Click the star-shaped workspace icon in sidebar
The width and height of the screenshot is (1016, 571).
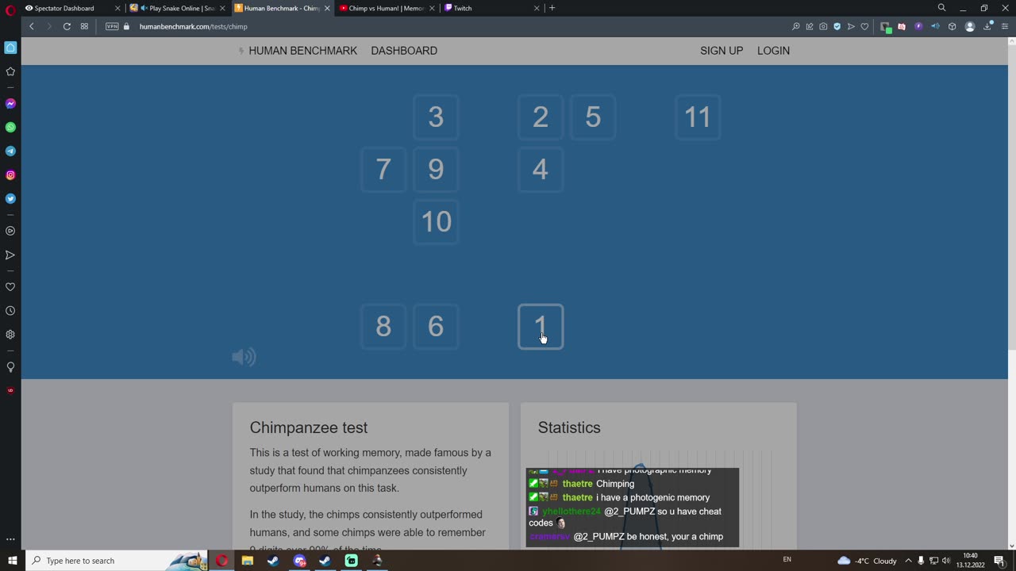click(x=10, y=71)
